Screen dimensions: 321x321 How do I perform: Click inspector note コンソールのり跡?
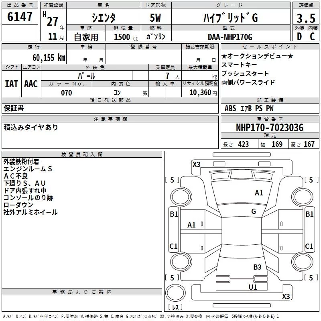(x=28, y=198)
